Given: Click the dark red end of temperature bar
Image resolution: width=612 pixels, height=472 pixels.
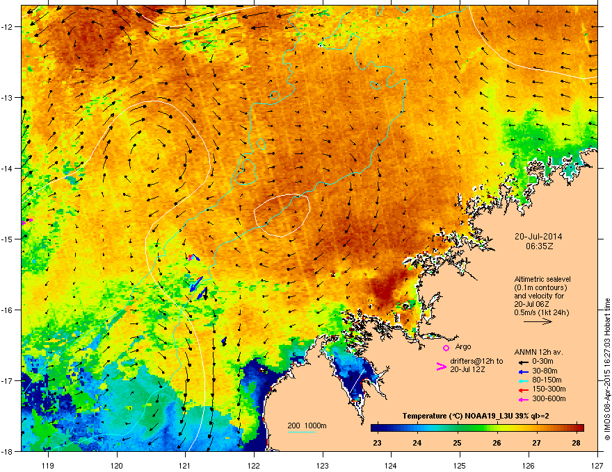Looking at the screenshot, I should click(x=579, y=428).
